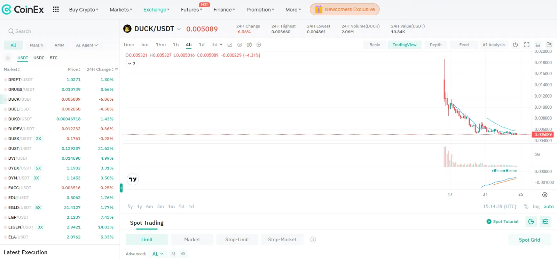
Task: Click the Newcomers Exclusive gift button
Action: click(x=345, y=9)
